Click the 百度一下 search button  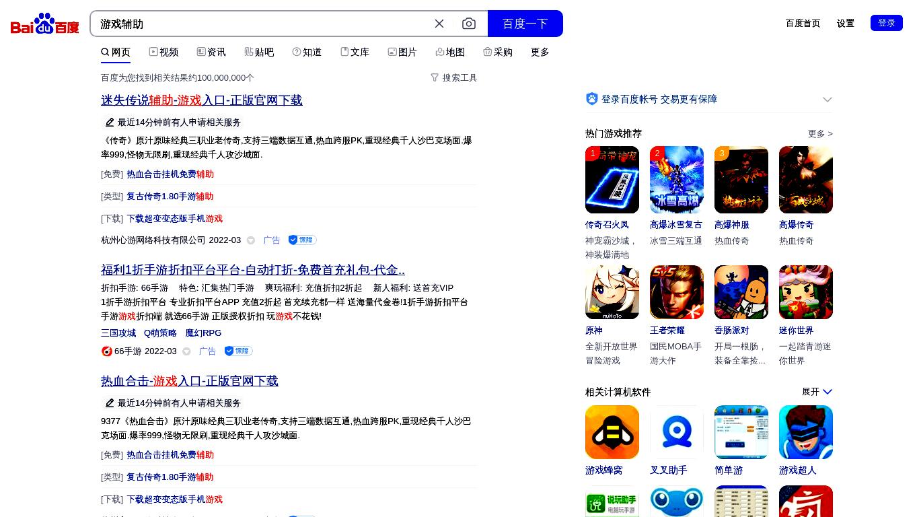tap(525, 24)
